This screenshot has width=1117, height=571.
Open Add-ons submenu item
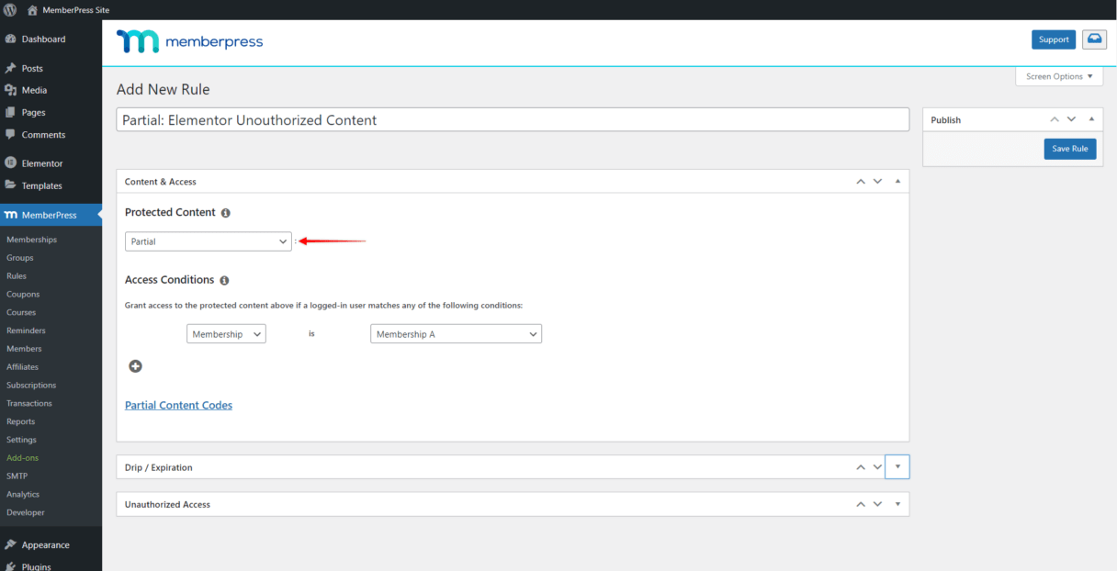pos(22,458)
